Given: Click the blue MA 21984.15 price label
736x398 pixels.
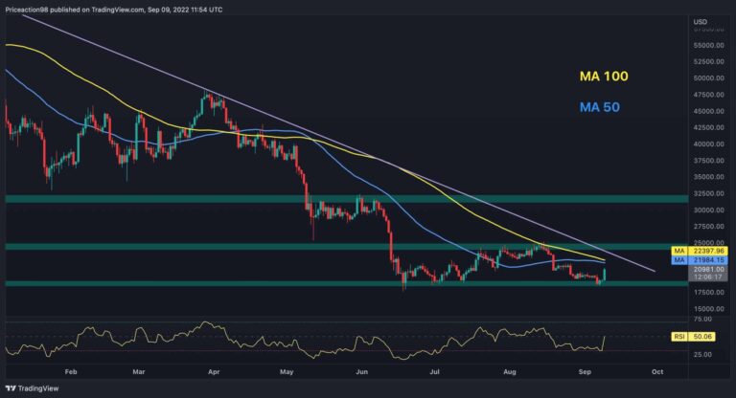Looking at the screenshot, I should click(700, 259).
